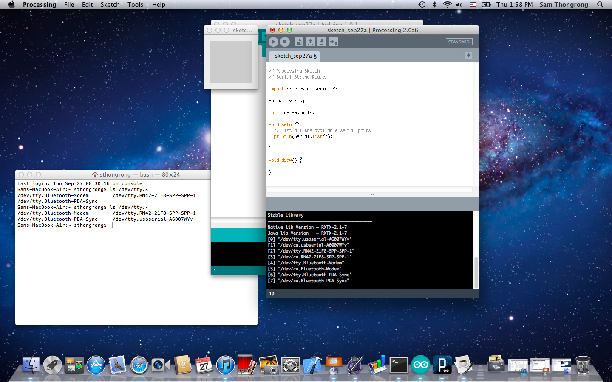Open Keynote from the Dock
The width and height of the screenshot is (612, 382).
click(334, 365)
